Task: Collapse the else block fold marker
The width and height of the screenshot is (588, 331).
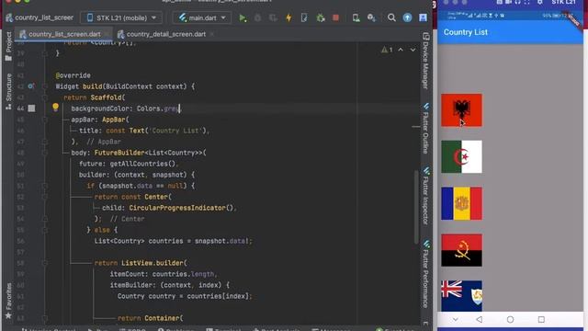Action: coord(45,230)
